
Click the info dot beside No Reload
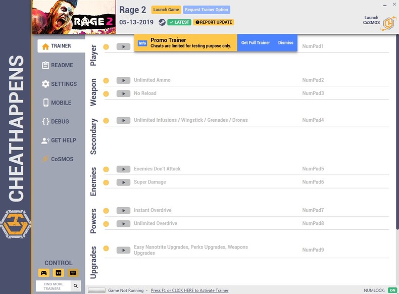pos(106,94)
